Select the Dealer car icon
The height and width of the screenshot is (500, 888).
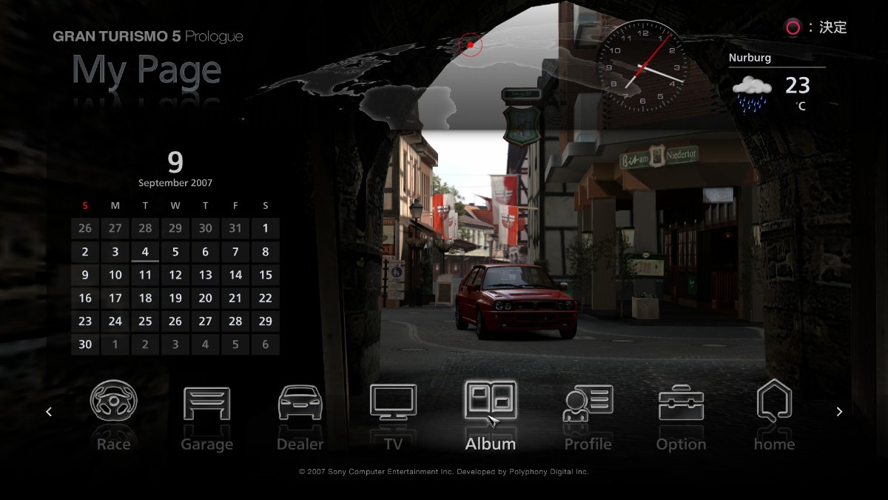point(300,403)
